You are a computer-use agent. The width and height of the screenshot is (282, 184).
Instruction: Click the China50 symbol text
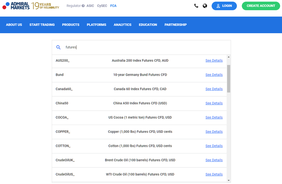pyautogui.click(x=62, y=103)
